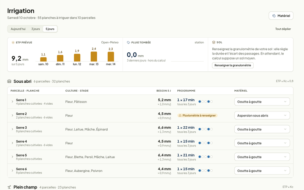Click the dim. 11 ETP bar

coord(60,58)
